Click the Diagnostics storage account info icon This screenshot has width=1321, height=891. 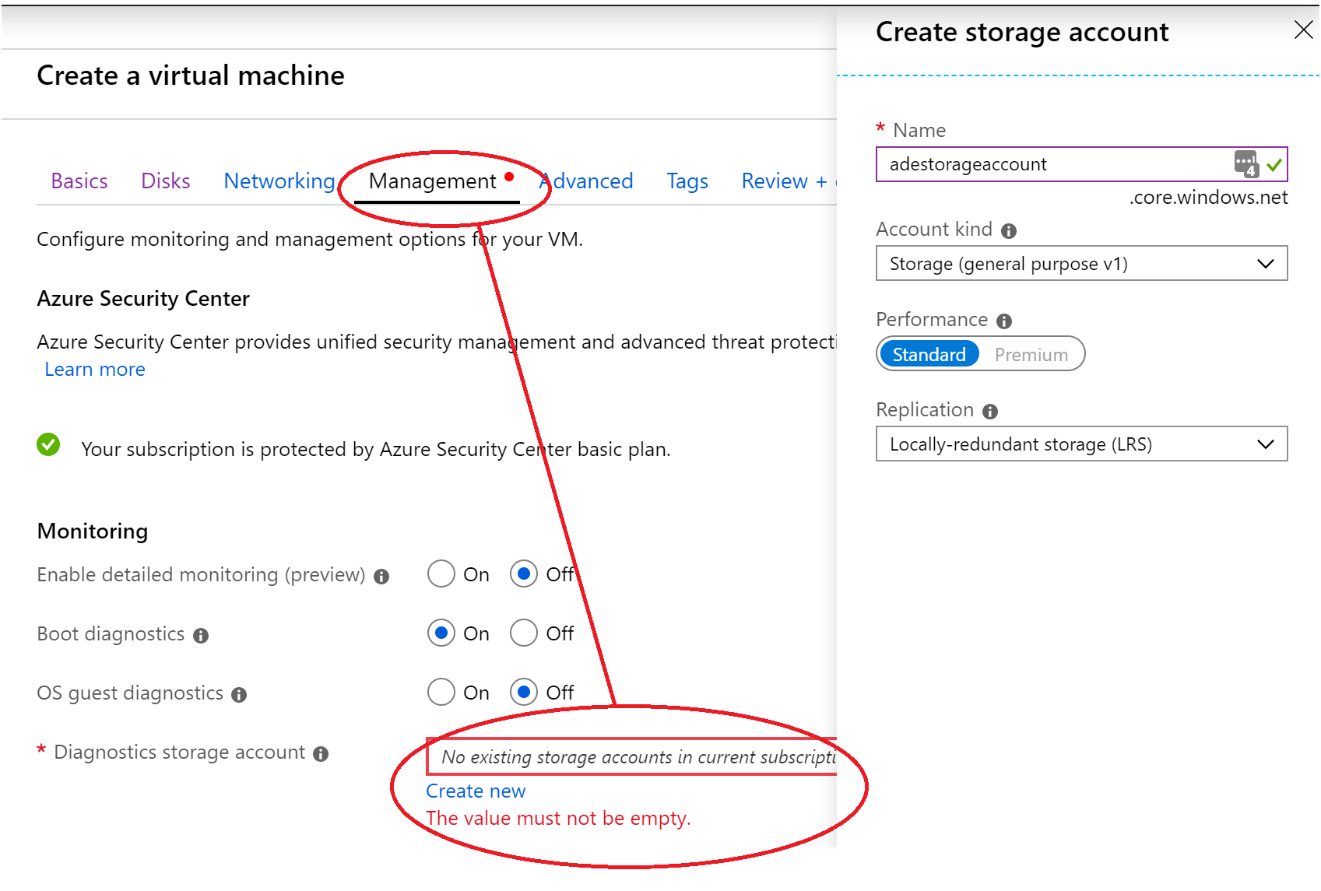point(320,753)
